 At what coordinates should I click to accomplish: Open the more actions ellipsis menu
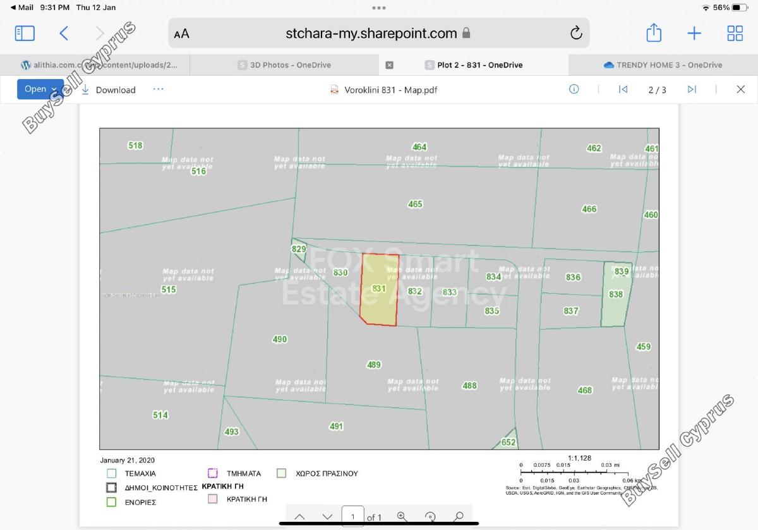pyautogui.click(x=158, y=89)
